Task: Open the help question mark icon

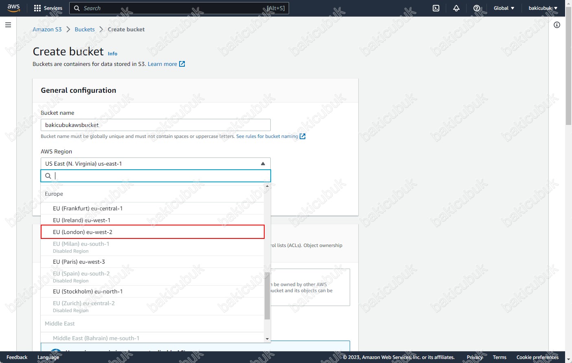Action: pyautogui.click(x=477, y=8)
